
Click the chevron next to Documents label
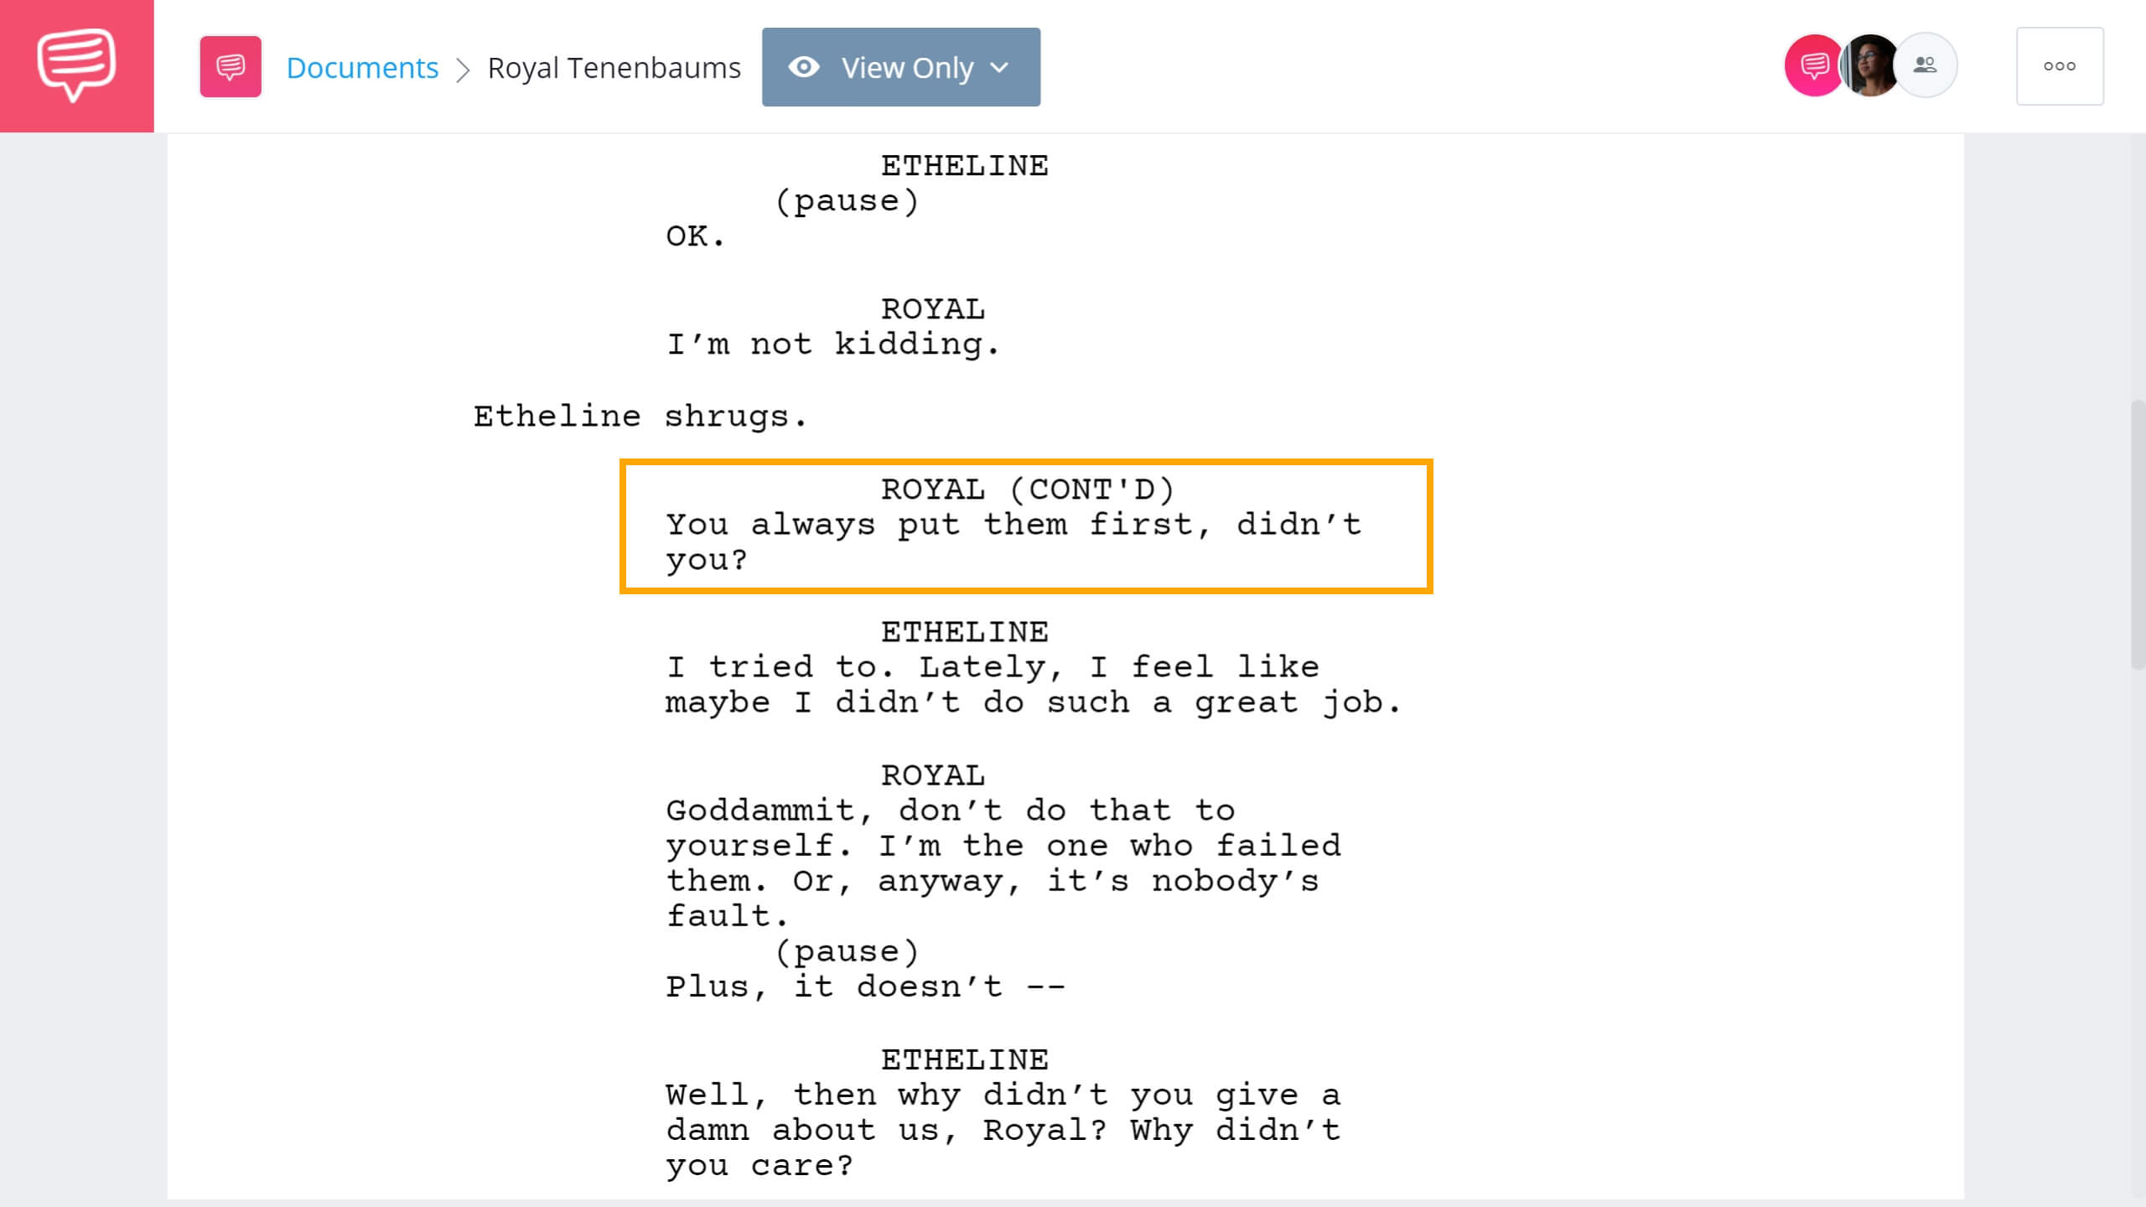[464, 66]
